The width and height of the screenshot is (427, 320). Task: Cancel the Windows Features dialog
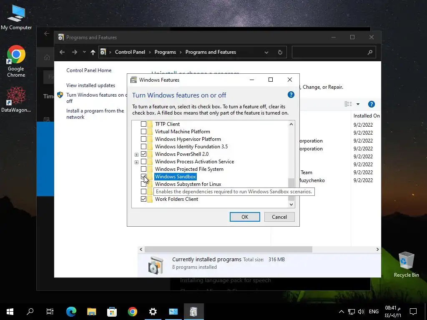point(279,217)
